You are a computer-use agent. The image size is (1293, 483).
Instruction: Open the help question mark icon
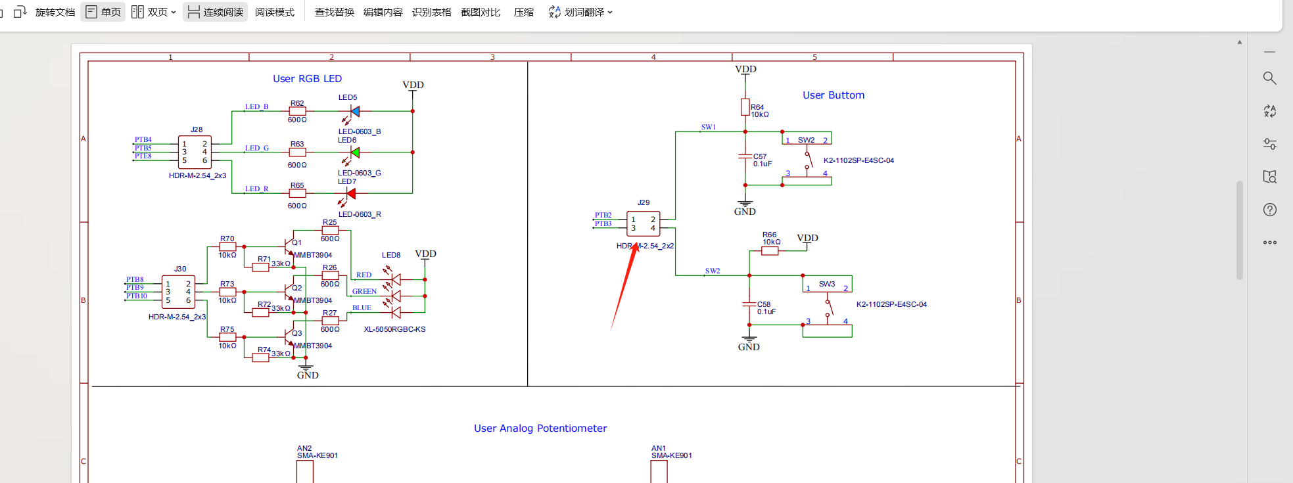[1269, 210]
